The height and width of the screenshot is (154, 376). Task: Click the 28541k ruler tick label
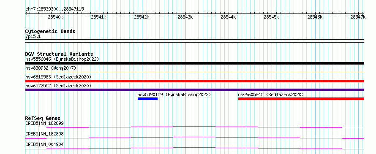tap(98, 17)
